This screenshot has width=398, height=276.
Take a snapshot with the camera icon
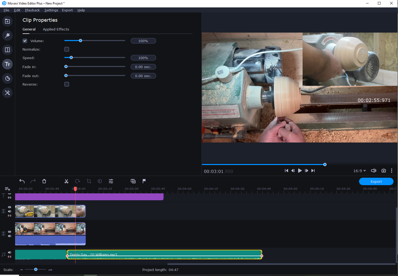tap(383, 171)
